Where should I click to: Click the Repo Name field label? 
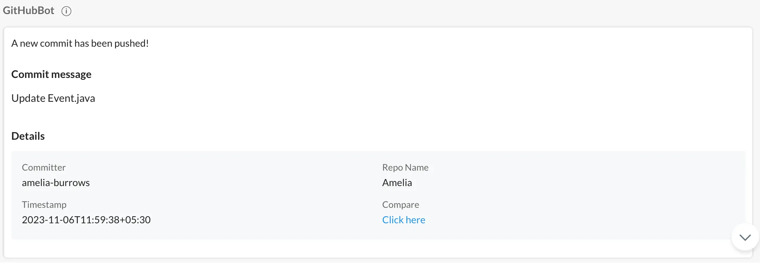(x=405, y=167)
